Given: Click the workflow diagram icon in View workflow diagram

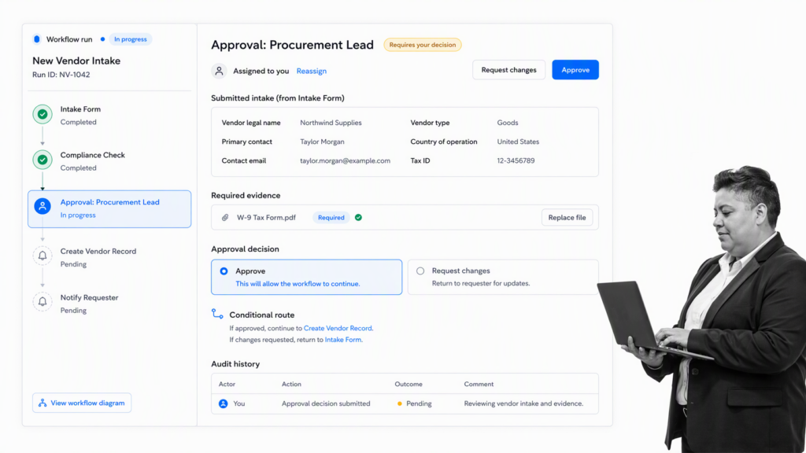Looking at the screenshot, I should tap(43, 403).
